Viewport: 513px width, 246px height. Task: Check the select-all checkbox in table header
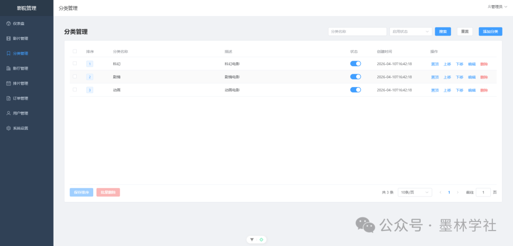click(75, 51)
